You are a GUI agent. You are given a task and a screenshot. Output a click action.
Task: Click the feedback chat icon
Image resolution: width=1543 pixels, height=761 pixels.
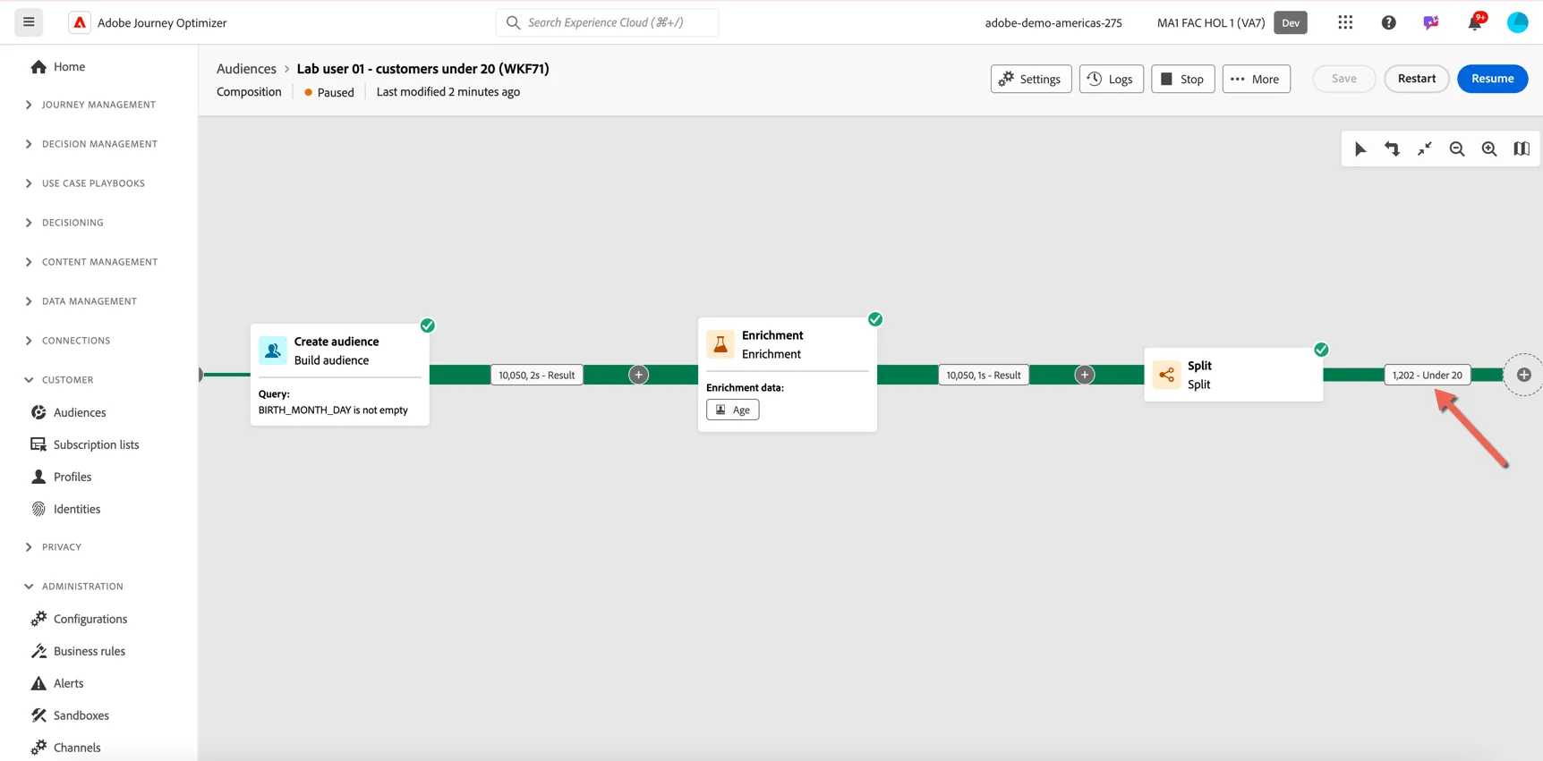pos(1431,22)
